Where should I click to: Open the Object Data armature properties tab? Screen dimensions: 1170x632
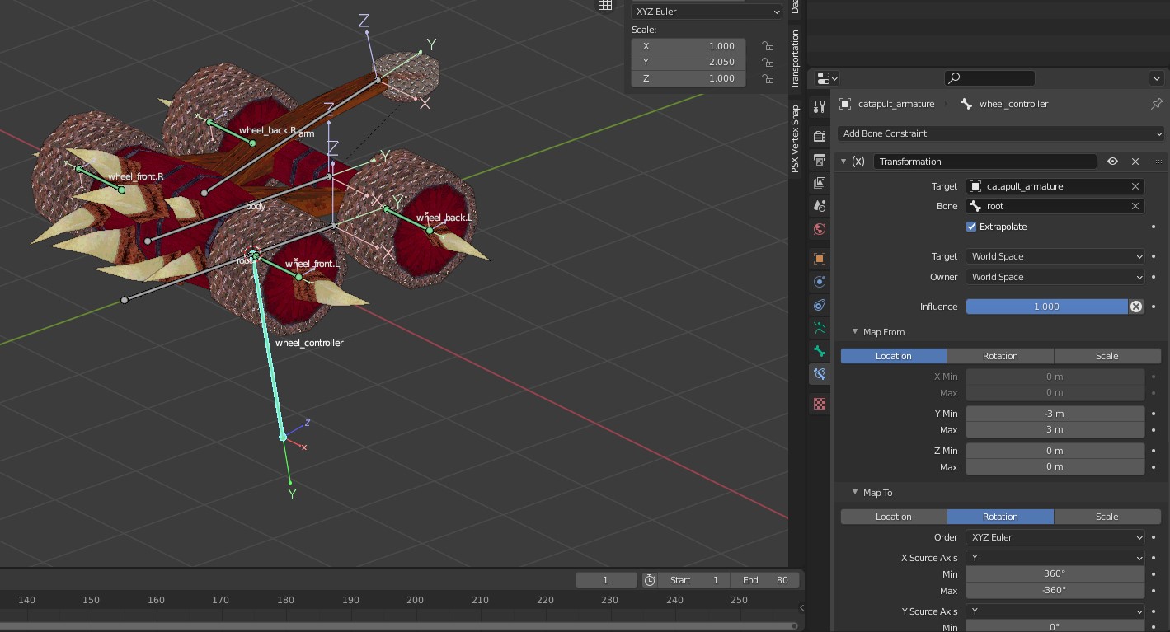(820, 328)
